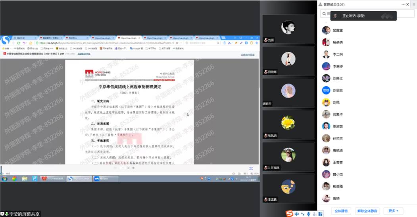Open the Windows Start button in shared screen

click(x=4, y=178)
